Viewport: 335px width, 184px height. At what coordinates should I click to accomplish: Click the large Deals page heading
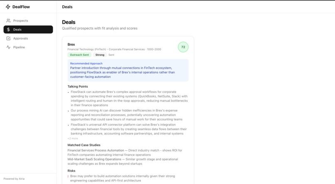point(69,22)
